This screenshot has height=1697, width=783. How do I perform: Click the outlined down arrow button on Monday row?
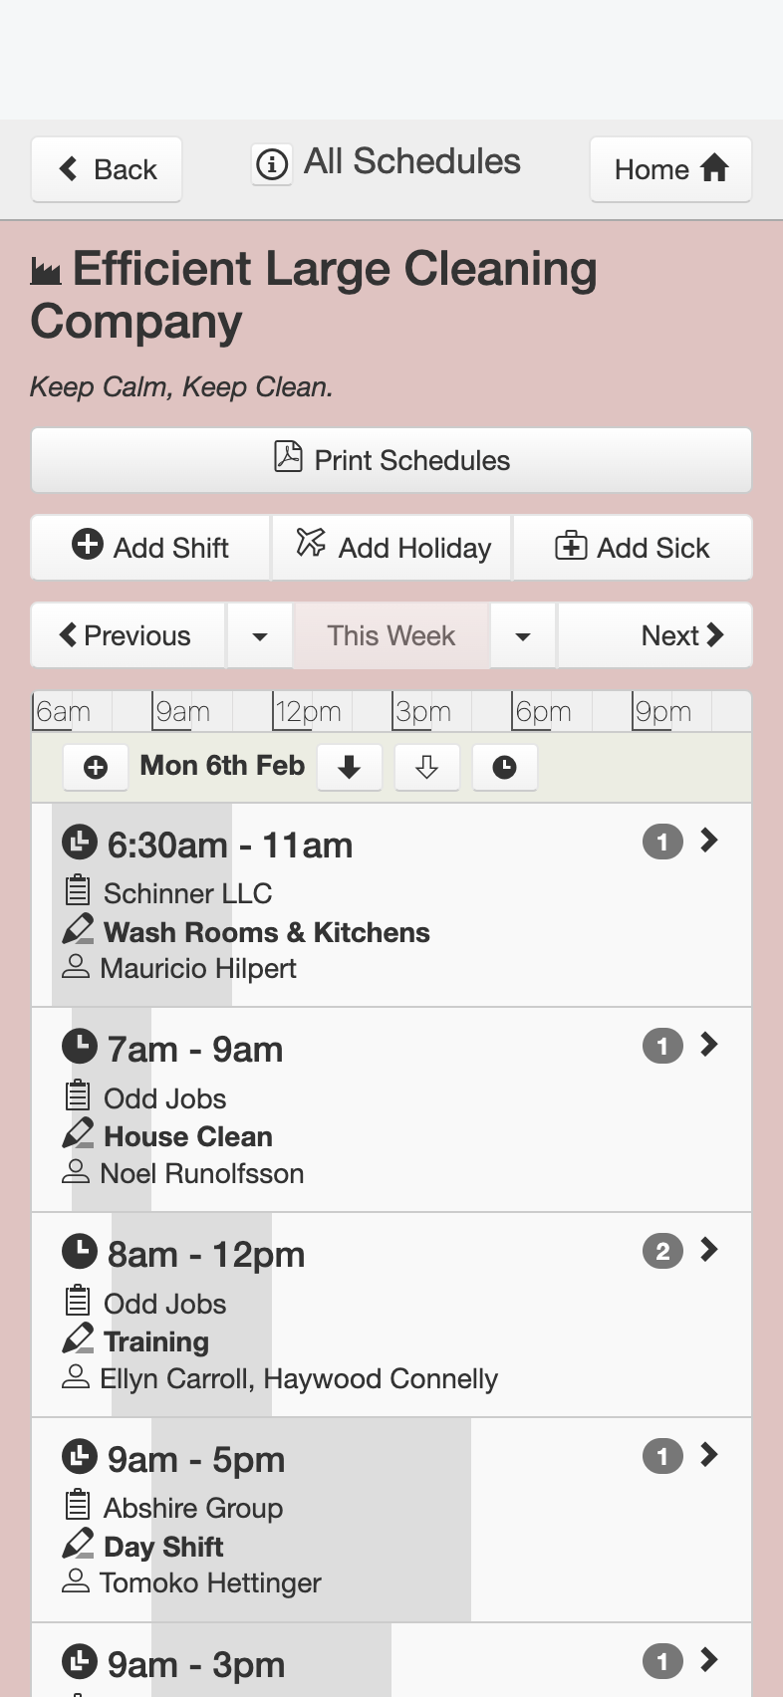click(x=426, y=767)
